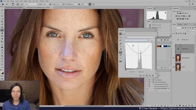
Task: Open the layer filter Kind dropdown
Action: (x=177, y=28)
